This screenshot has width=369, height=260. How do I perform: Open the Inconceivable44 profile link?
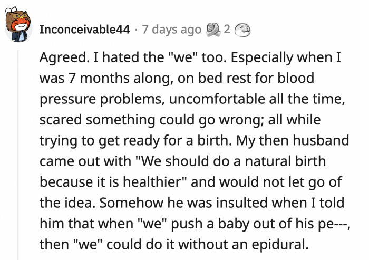tap(85, 30)
